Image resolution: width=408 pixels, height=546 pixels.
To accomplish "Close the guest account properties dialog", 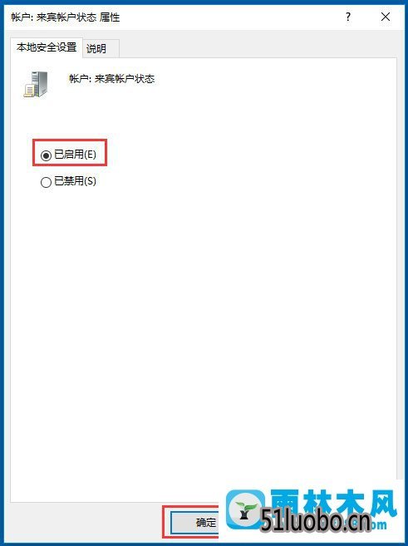I will click(x=386, y=17).
